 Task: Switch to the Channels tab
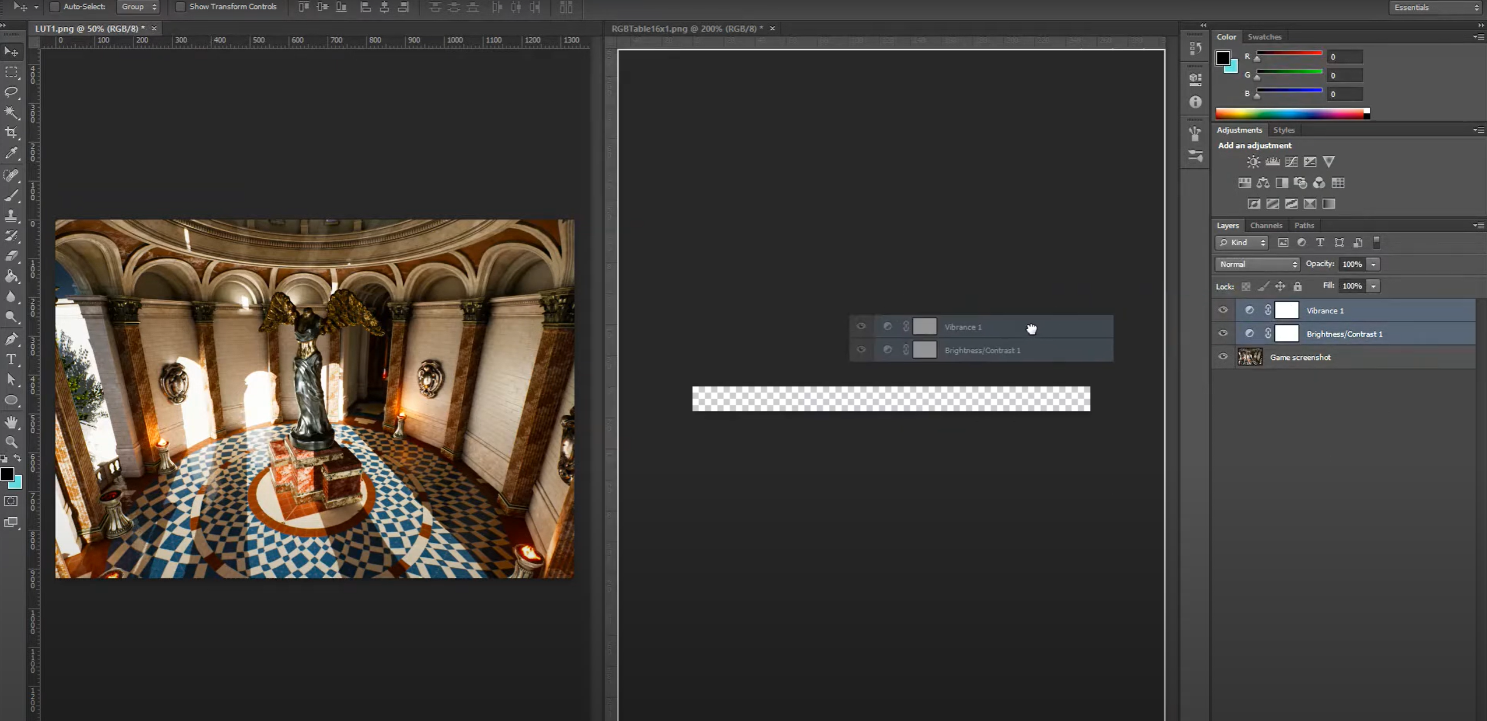click(1265, 225)
